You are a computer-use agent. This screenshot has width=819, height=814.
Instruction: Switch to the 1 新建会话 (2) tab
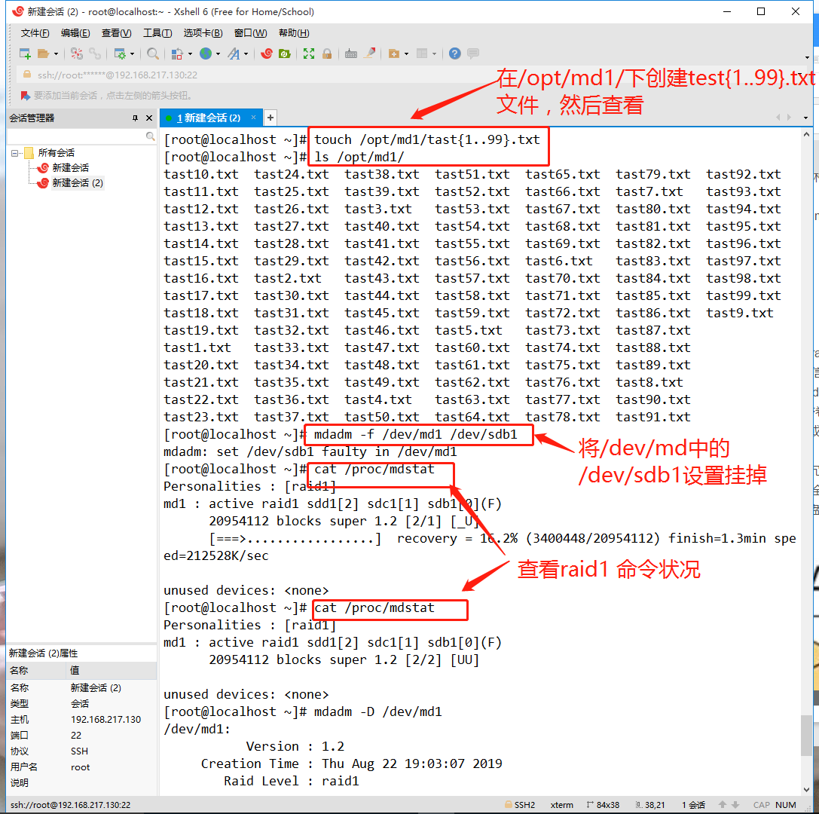(x=208, y=118)
